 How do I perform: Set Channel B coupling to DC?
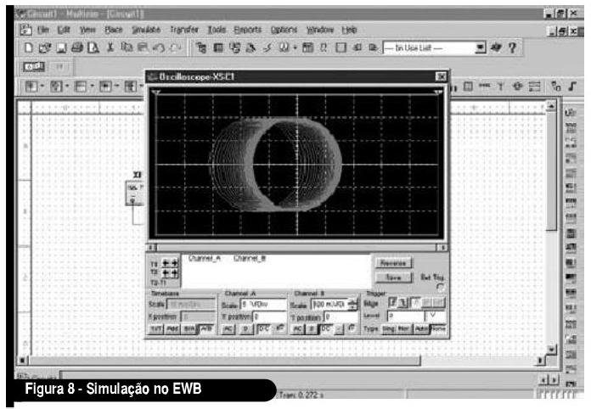click(x=324, y=327)
